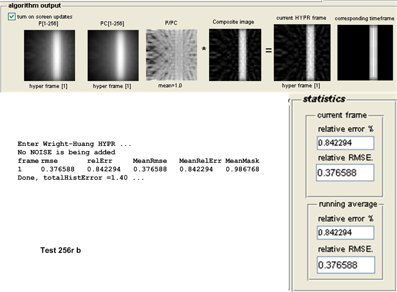Select the corresponding timeframe image
The width and height of the screenshot is (397, 292).
click(364, 53)
